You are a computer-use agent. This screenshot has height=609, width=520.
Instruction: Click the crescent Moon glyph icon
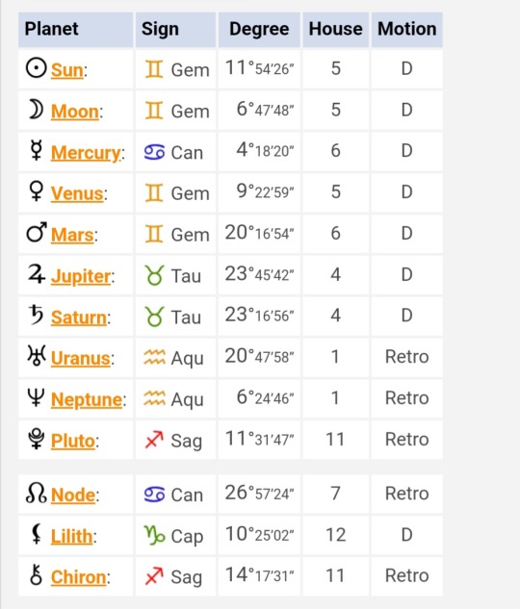click(37, 109)
